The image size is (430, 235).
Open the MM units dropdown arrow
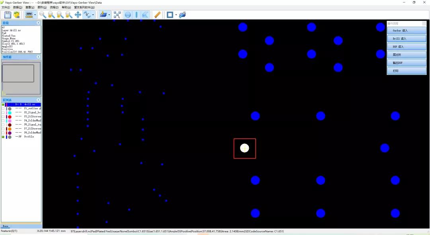click(x=35, y=15)
